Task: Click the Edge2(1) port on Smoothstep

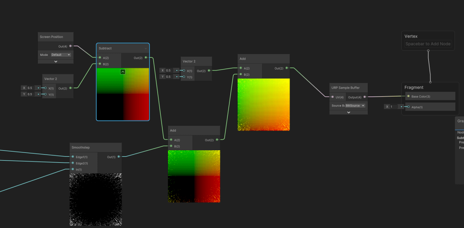Action: click(73, 163)
